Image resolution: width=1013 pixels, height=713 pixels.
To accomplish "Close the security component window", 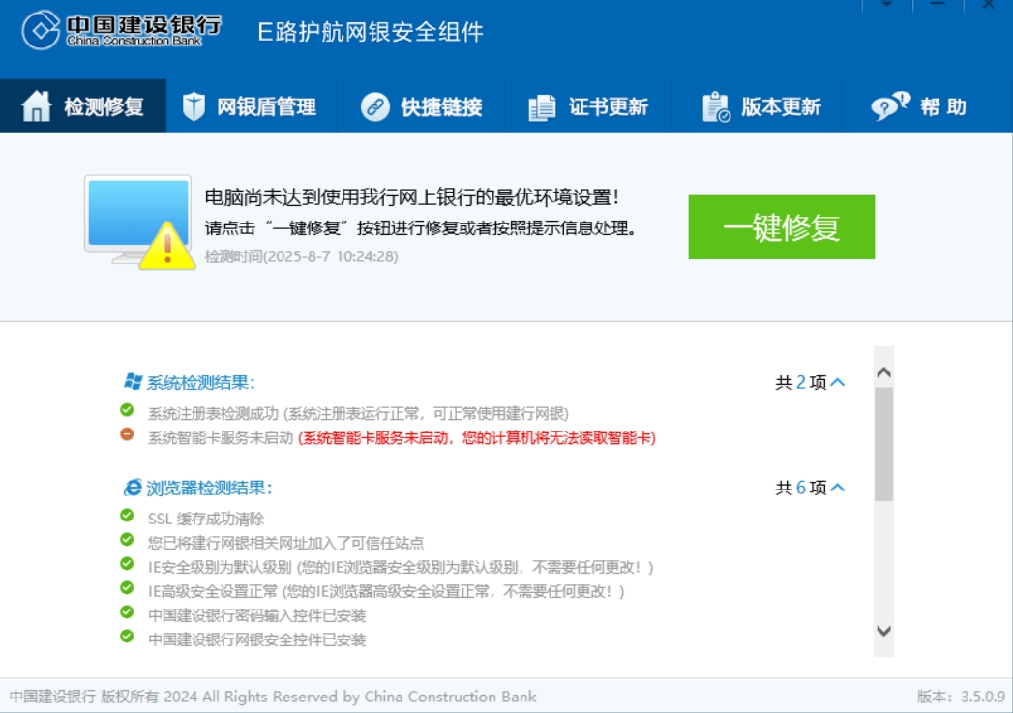I will [x=989, y=5].
